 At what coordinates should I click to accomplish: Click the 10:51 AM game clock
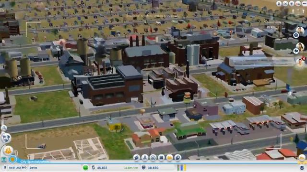point(15,168)
